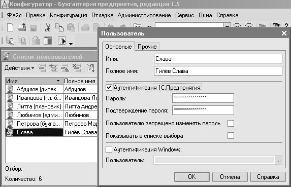The height and width of the screenshot is (187, 291).
Task: Close the Пользователь dialog with X
Action: [284, 33]
